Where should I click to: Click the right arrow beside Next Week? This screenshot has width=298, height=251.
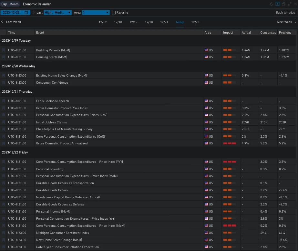295,22
